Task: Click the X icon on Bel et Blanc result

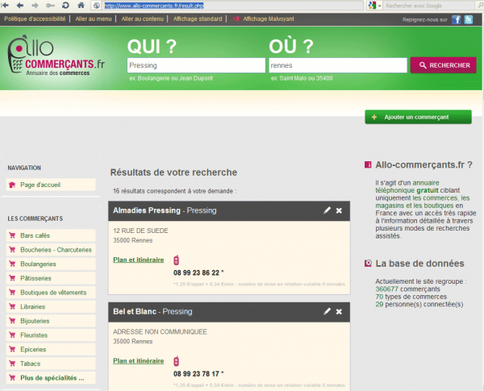Action: point(339,311)
